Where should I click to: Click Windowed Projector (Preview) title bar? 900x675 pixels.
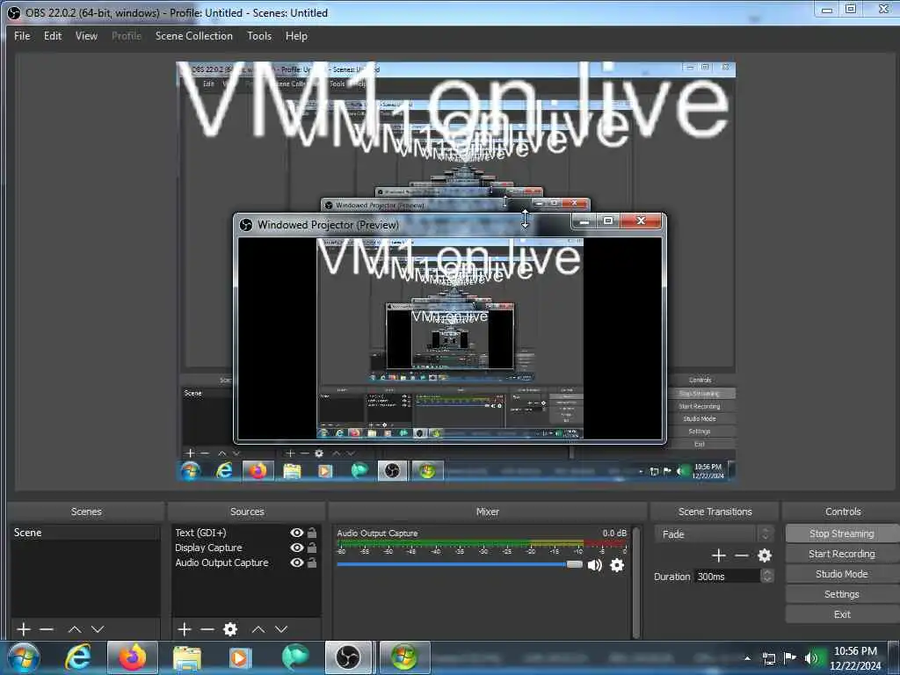coord(402,224)
